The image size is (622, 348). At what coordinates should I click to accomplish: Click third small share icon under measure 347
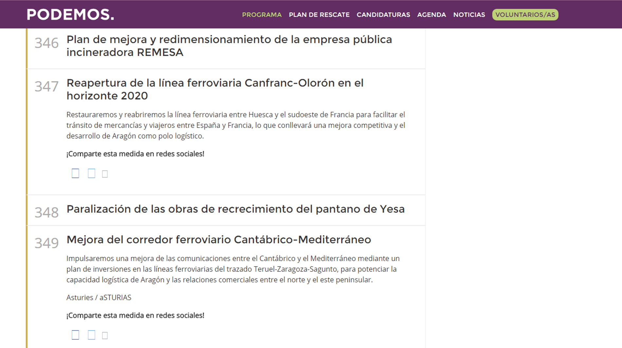click(105, 174)
